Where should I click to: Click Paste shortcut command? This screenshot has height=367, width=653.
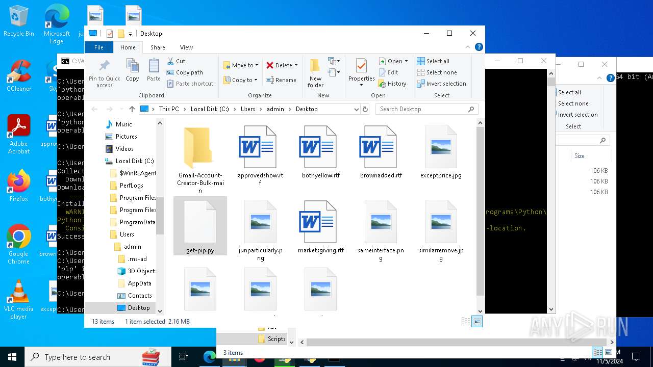tap(190, 84)
